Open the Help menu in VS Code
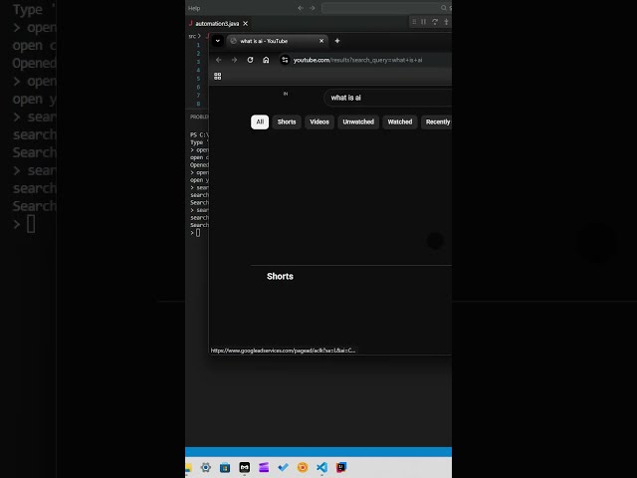The image size is (637, 478). pyautogui.click(x=194, y=8)
